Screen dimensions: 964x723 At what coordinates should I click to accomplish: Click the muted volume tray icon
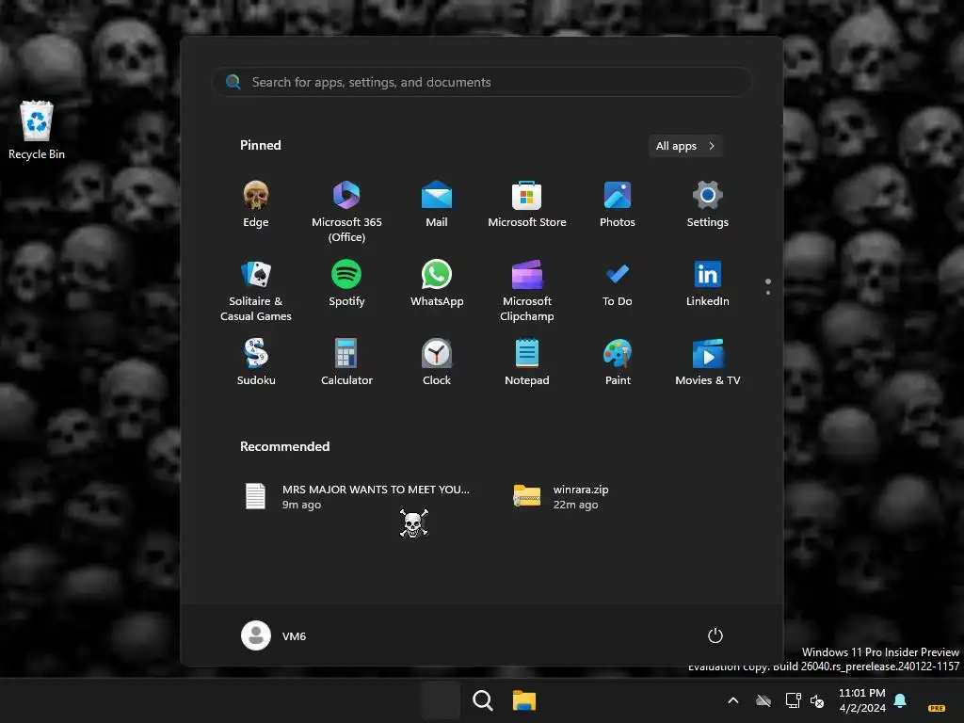pos(817,700)
